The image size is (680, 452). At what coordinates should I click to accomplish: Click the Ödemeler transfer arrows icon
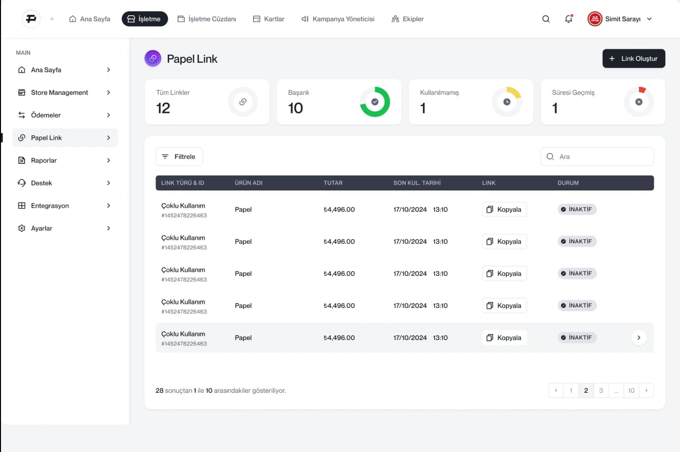tap(22, 115)
